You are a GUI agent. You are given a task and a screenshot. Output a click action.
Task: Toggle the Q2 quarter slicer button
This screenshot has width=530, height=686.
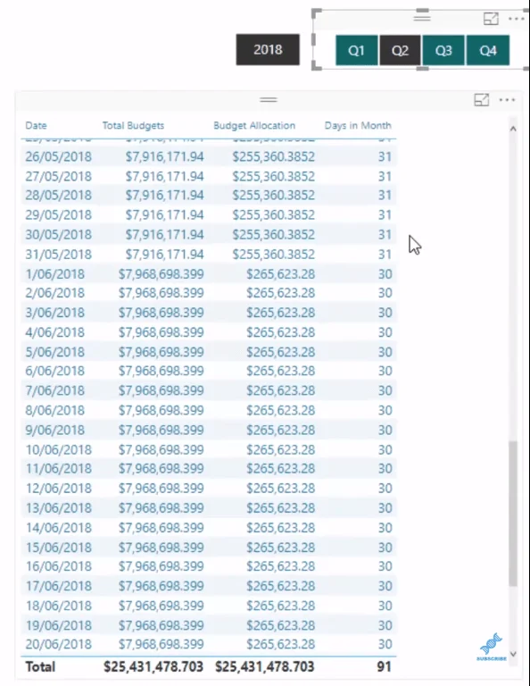400,50
